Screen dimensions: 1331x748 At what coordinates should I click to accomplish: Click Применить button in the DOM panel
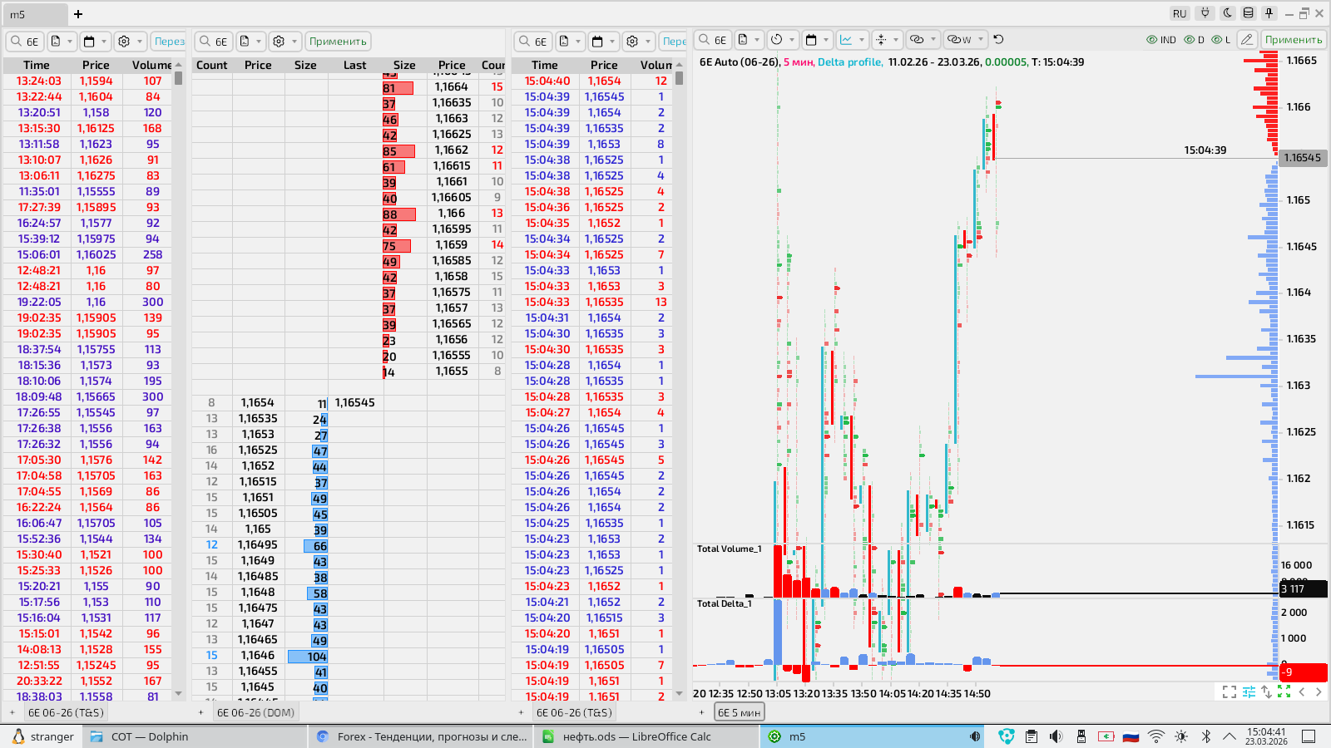coord(338,41)
